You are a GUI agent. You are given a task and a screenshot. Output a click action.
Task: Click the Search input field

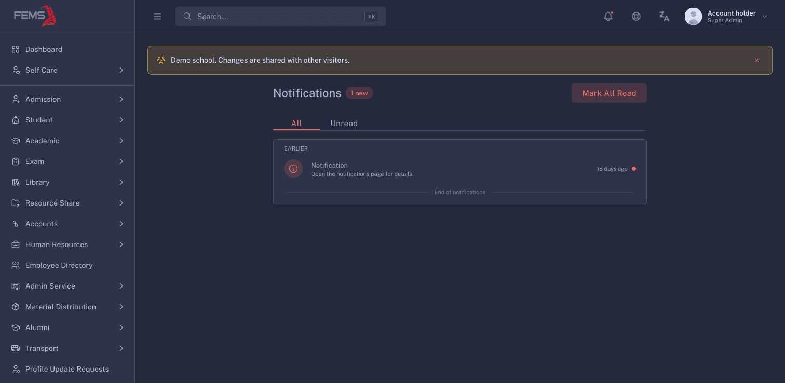pos(280,17)
